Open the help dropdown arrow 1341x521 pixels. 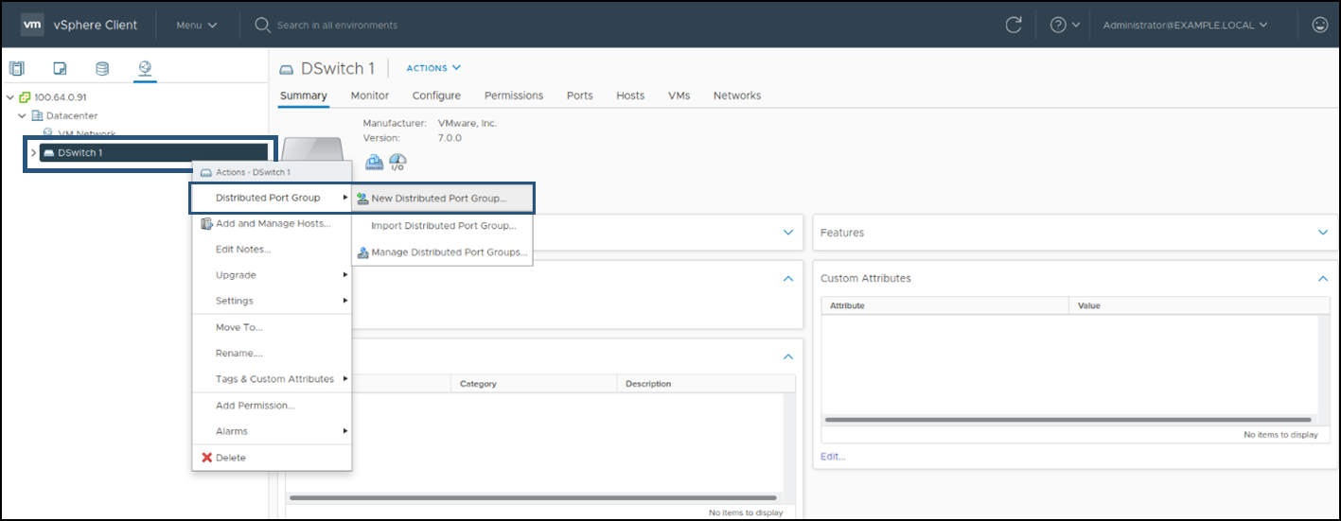pos(1076,25)
